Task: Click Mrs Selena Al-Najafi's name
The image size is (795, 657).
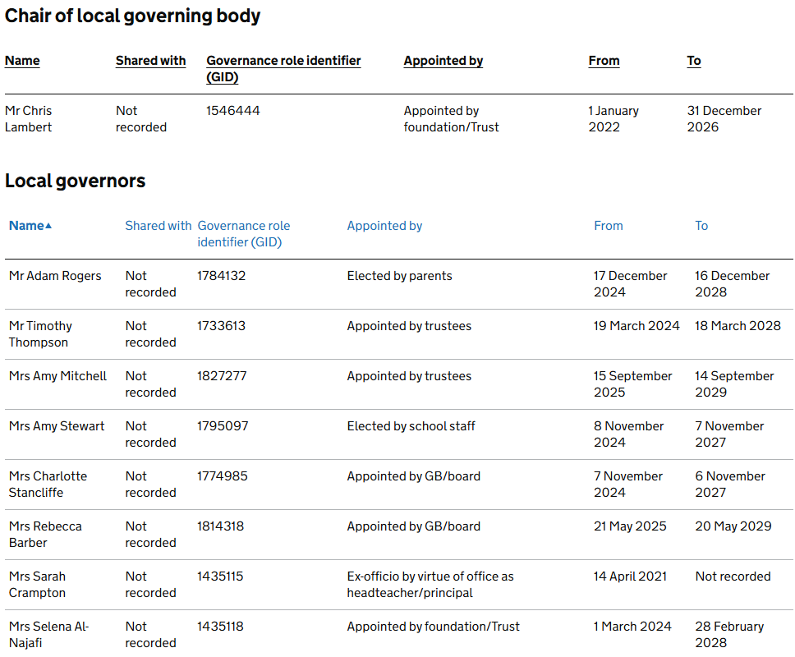Action: coord(48,634)
